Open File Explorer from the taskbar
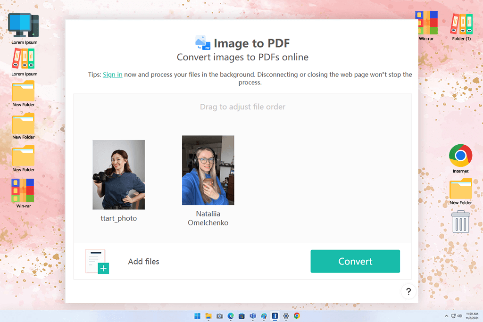The height and width of the screenshot is (322, 483). point(208,316)
